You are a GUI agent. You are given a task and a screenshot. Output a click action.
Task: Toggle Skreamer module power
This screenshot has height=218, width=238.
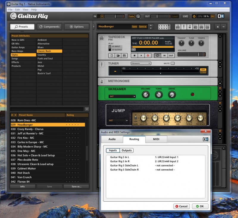pyautogui.click(x=220, y=88)
